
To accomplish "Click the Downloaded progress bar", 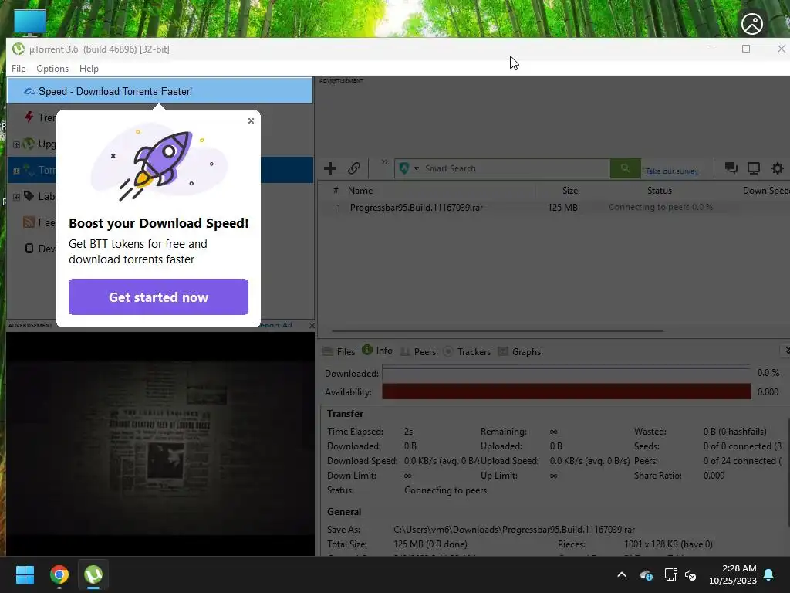I will (x=566, y=374).
